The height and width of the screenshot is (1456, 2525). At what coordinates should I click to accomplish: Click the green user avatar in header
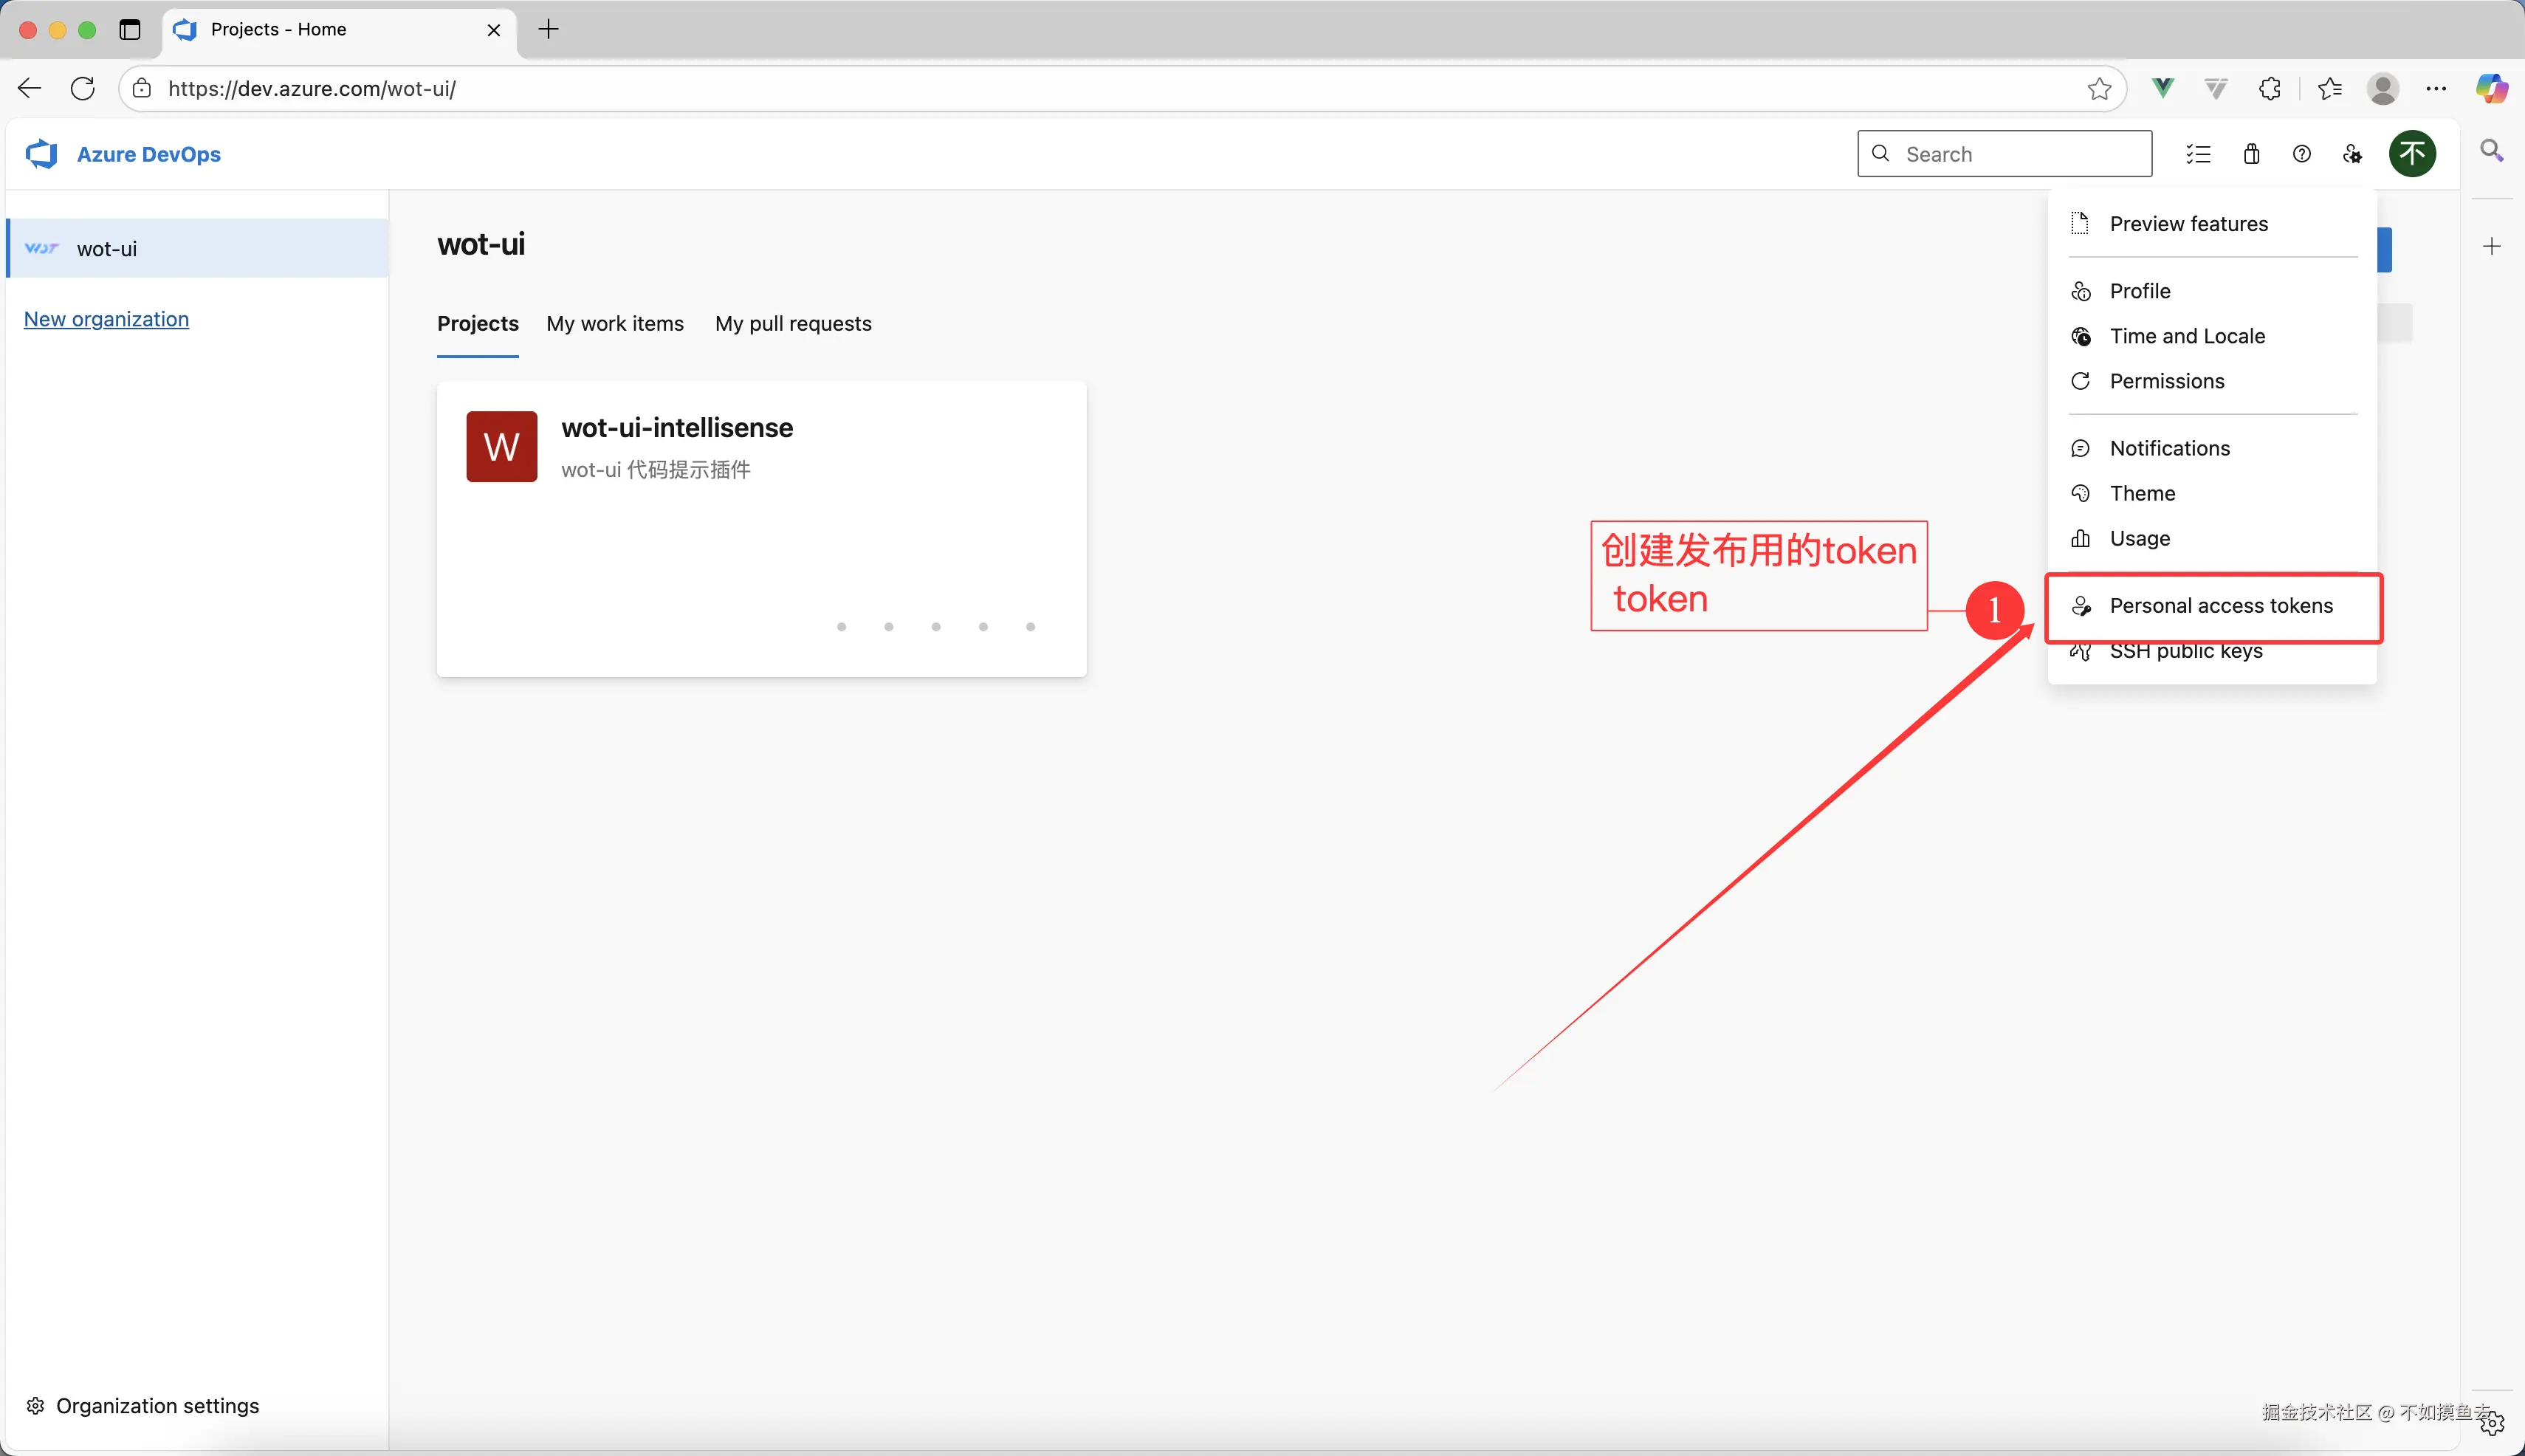point(2412,154)
